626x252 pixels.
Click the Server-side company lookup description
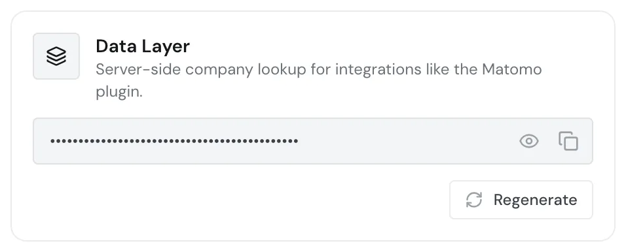(319, 81)
